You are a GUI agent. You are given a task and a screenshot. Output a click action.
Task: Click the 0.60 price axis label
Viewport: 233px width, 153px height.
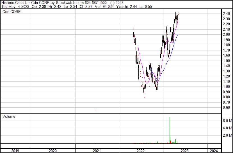226,108
